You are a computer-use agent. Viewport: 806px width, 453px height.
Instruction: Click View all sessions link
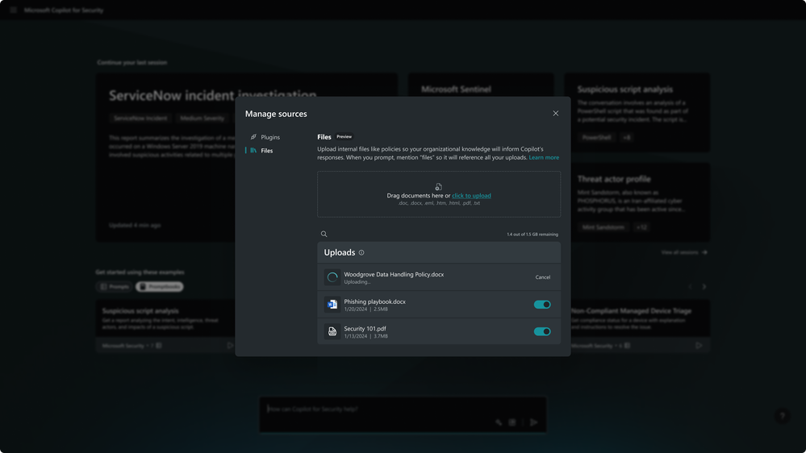pos(684,252)
